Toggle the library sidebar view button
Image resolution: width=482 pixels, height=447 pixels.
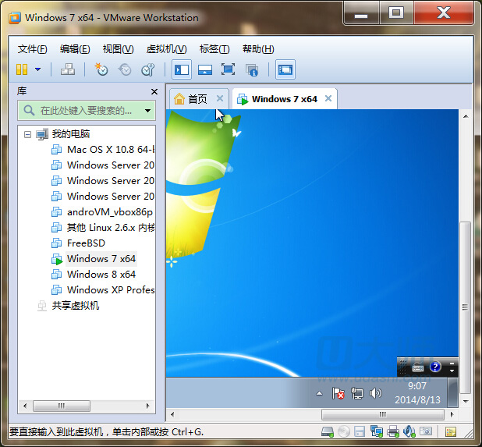[x=182, y=69]
